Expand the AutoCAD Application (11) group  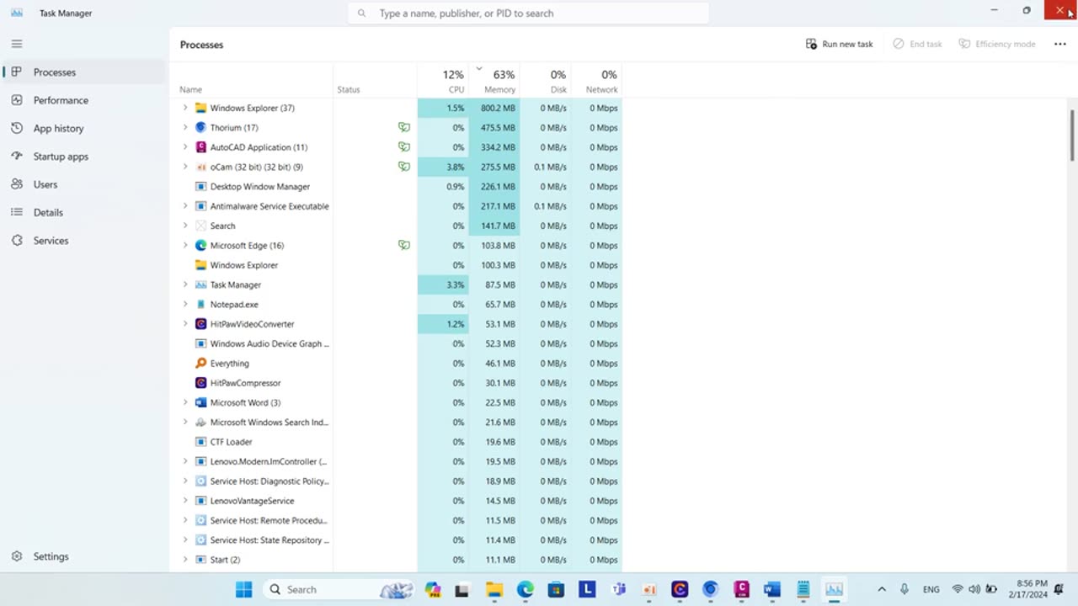coord(185,147)
